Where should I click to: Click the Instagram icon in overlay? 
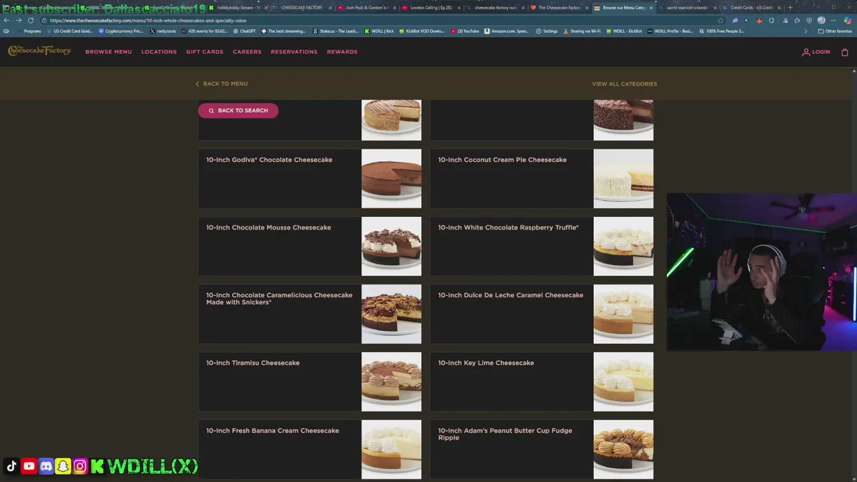click(x=80, y=466)
